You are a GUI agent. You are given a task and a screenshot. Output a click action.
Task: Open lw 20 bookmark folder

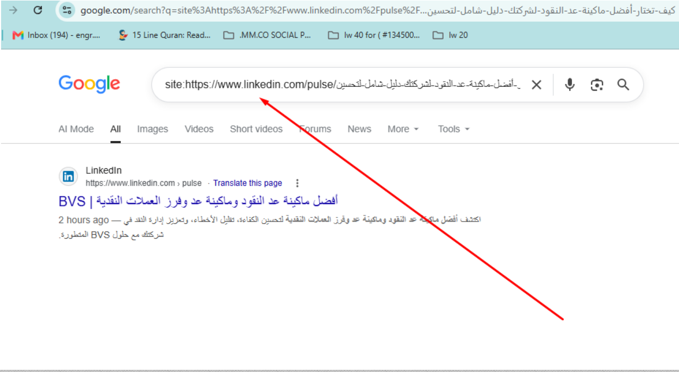(x=450, y=35)
